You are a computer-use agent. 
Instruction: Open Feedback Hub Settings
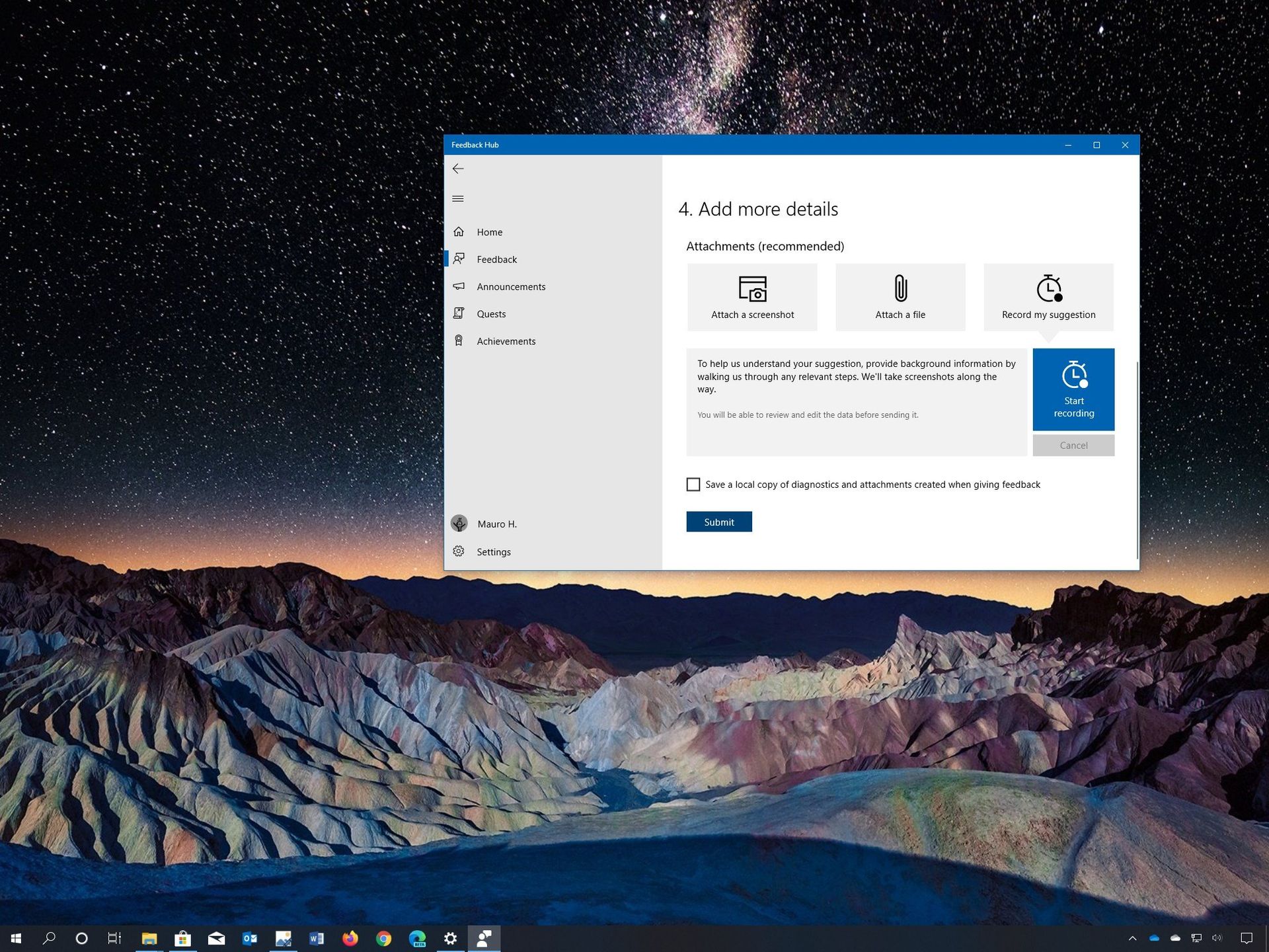(494, 551)
